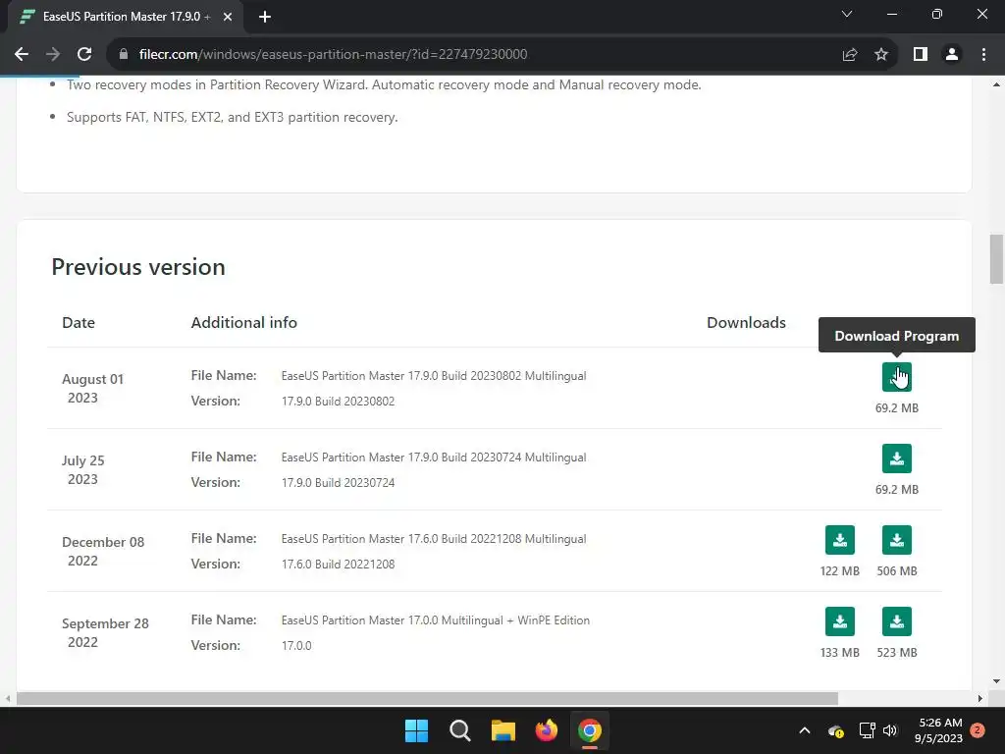Click the OneDrive warning tray icon

836,730
